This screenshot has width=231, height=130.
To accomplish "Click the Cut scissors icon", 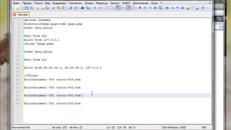I will click(x=53, y=8).
